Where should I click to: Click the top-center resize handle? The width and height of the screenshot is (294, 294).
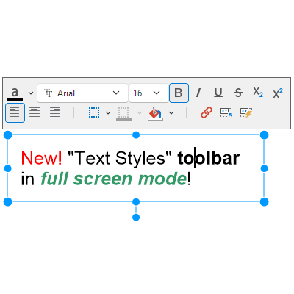click(136, 135)
